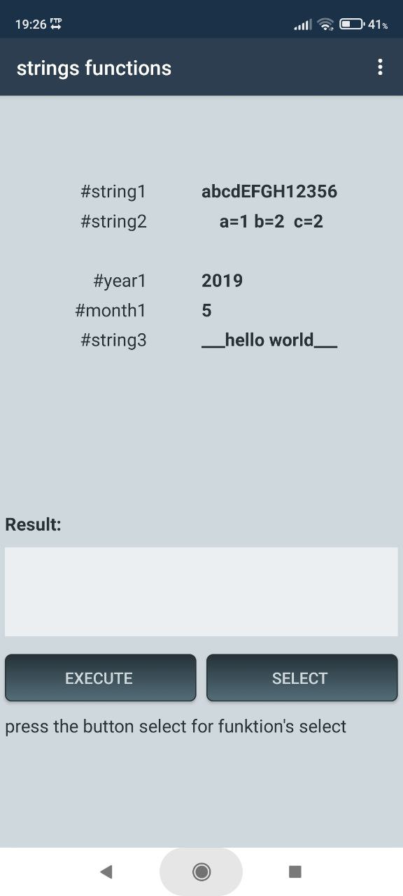Tap the Android back navigation icon
The image size is (403, 896).
click(106, 871)
